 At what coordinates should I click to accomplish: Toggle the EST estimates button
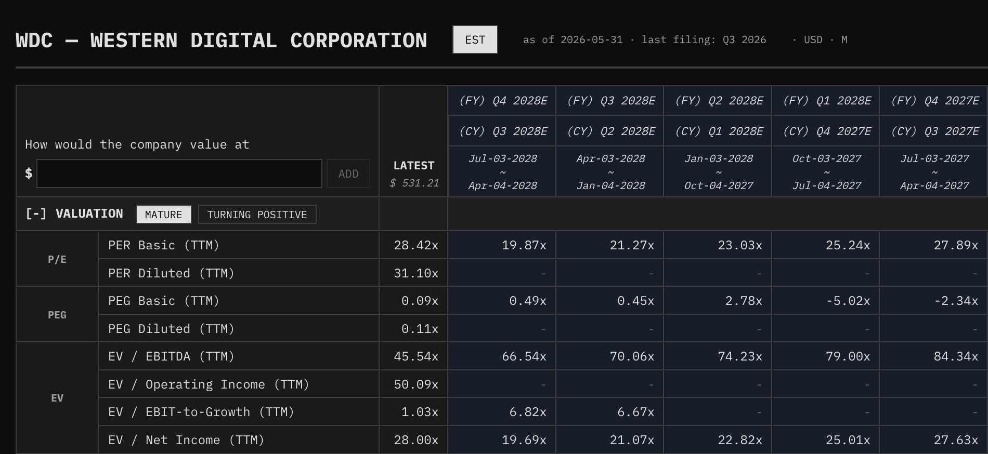(475, 39)
